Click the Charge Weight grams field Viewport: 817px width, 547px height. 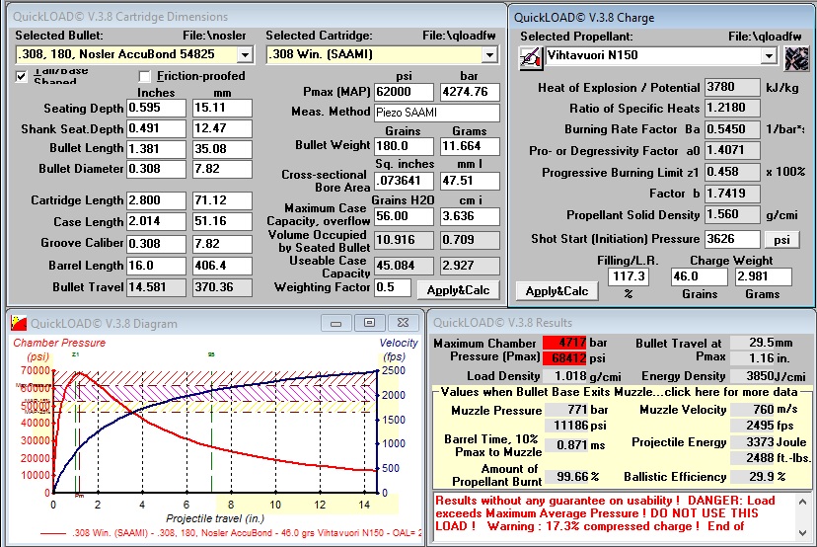(764, 276)
